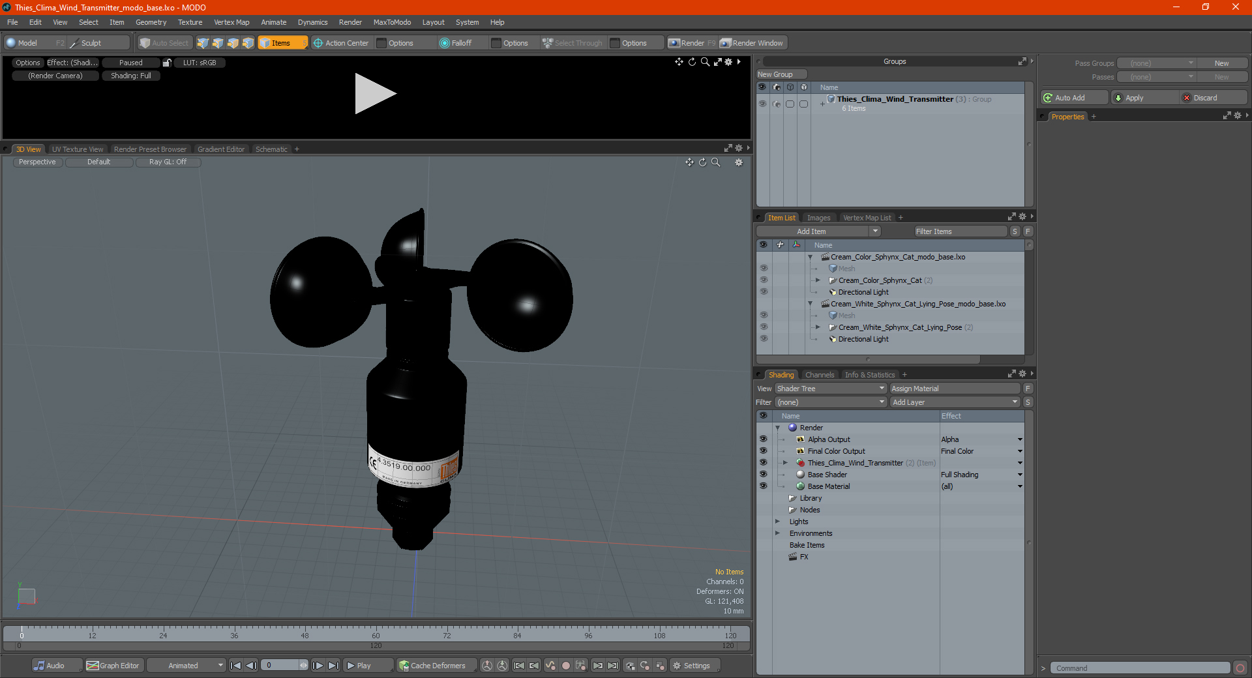Start the preview render play triangle
This screenshot has height=678, width=1252.
pyautogui.click(x=375, y=94)
